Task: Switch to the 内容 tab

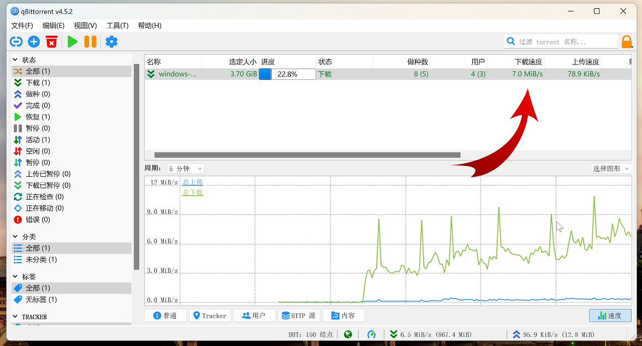Action: pyautogui.click(x=343, y=315)
